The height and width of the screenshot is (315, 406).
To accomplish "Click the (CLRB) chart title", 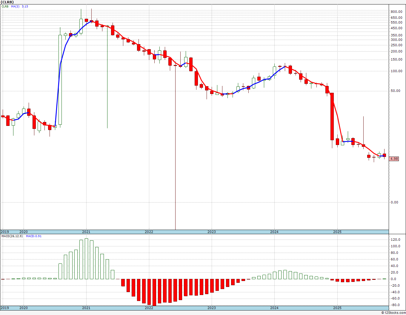I will point(7,2).
